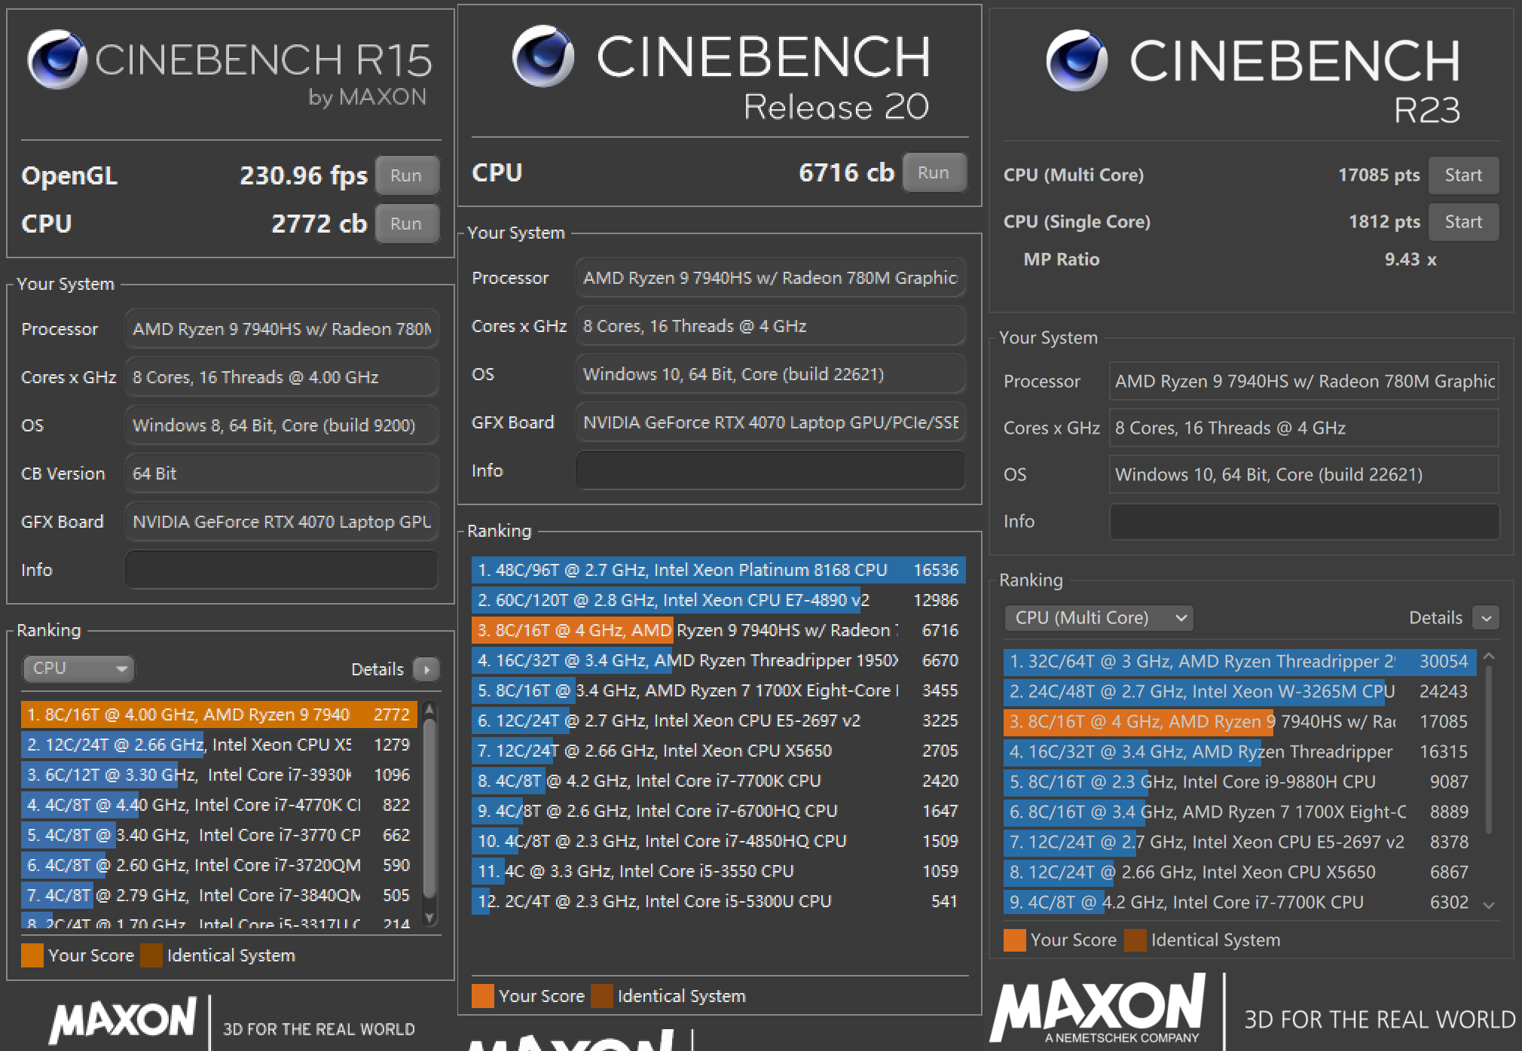Click the Cinebench R15 sphere logo

coord(57,59)
